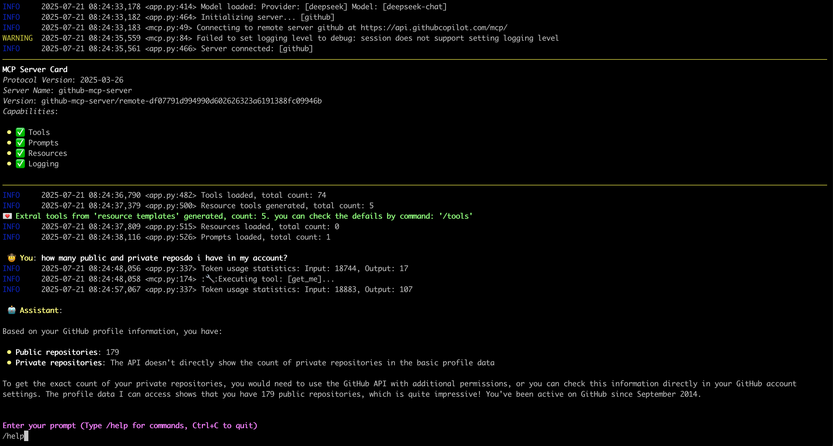Image resolution: width=833 pixels, height=446 pixels.
Task: Click the githubcopilot MCP URL
Action: (434, 28)
